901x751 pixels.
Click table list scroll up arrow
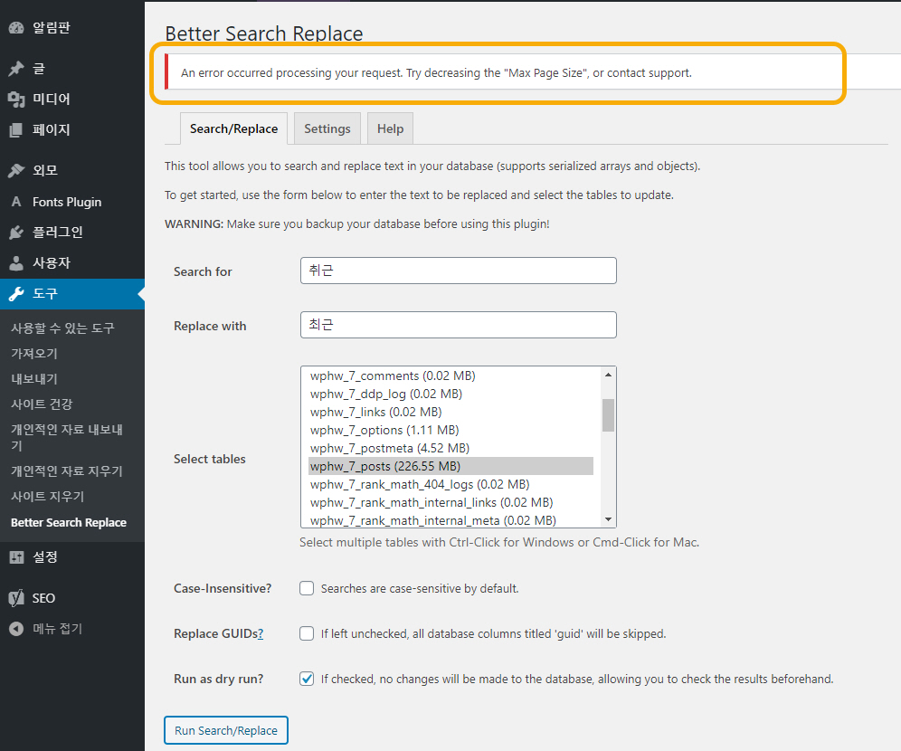(x=608, y=375)
